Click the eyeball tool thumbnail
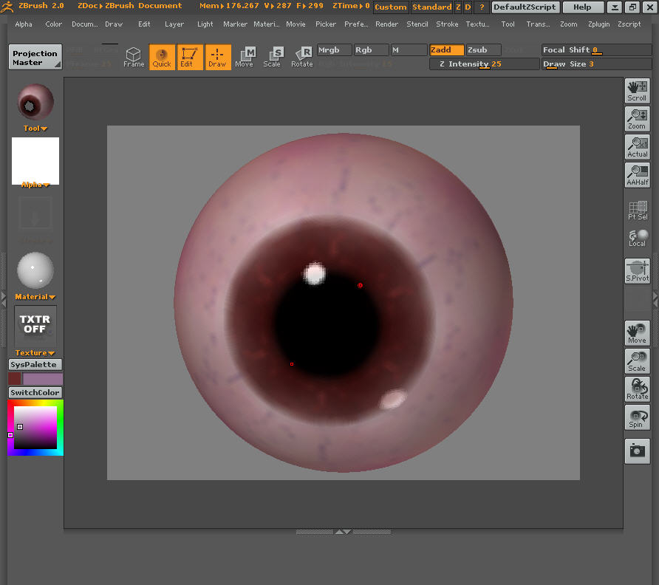 [35, 102]
